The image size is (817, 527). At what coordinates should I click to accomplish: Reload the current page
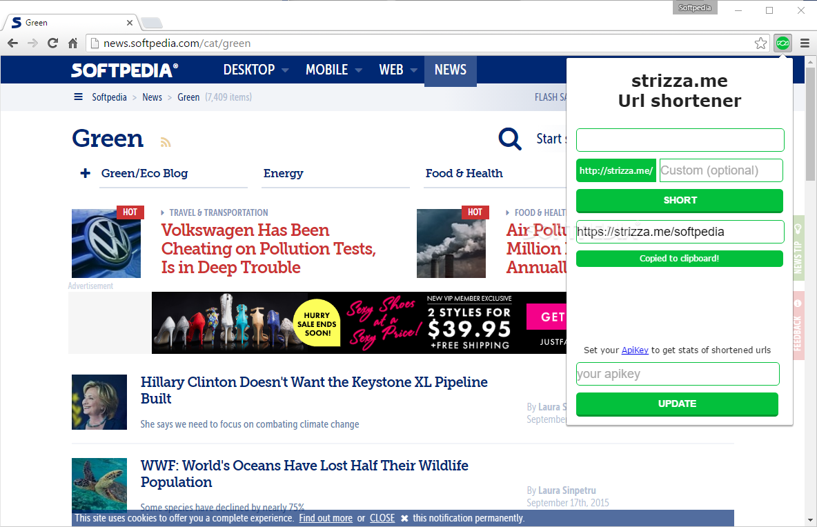[52, 43]
